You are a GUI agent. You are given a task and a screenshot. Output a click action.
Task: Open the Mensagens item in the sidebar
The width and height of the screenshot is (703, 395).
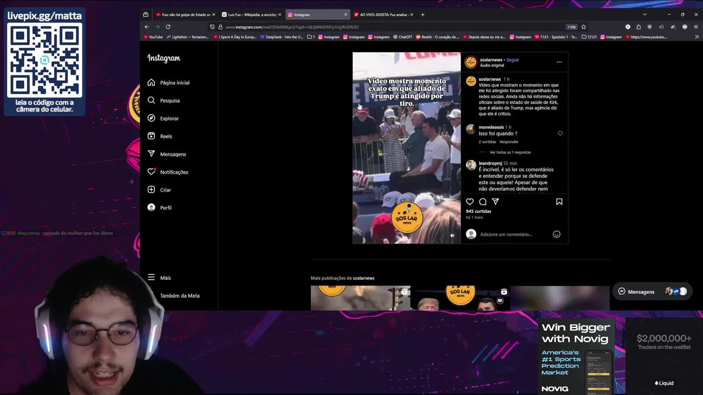click(167, 154)
